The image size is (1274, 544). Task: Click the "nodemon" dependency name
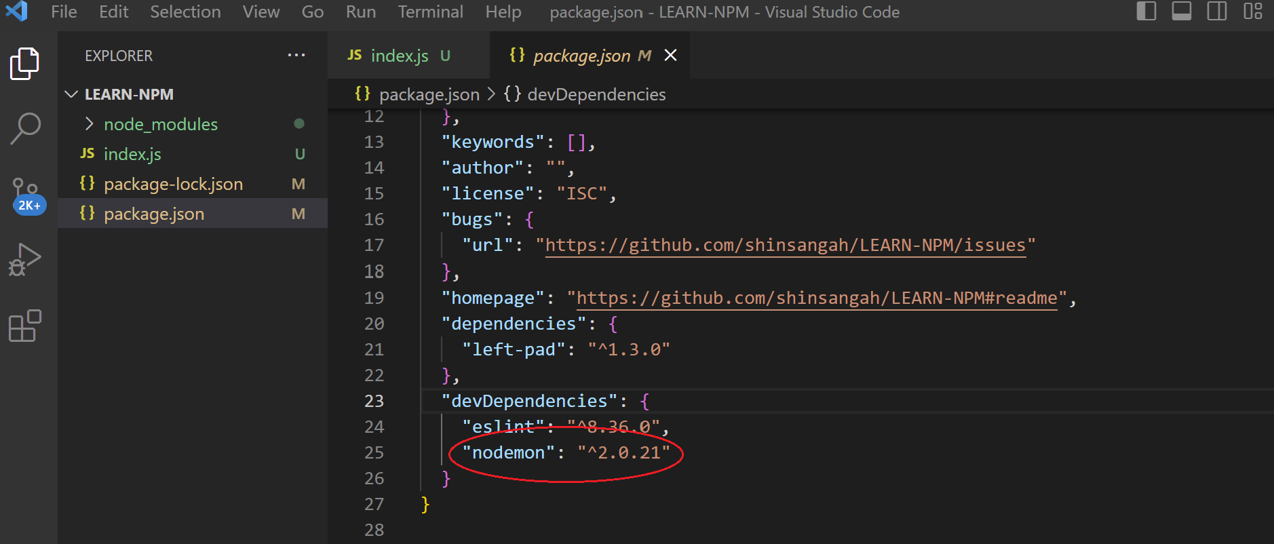pos(509,452)
